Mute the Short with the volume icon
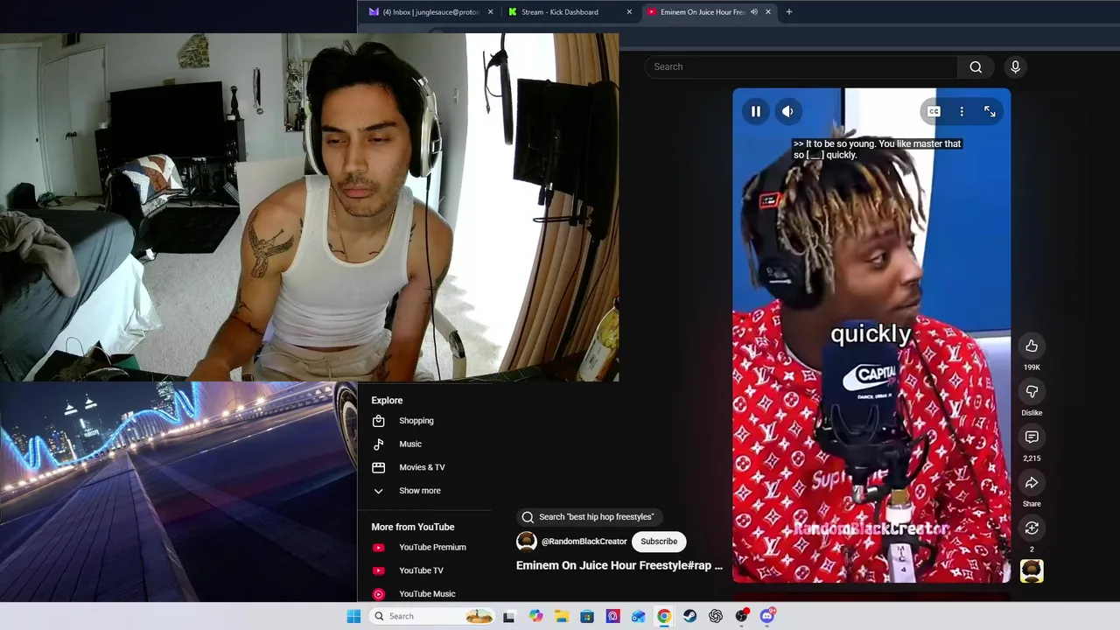The width and height of the screenshot is (1120, 630). click(787, 111)
